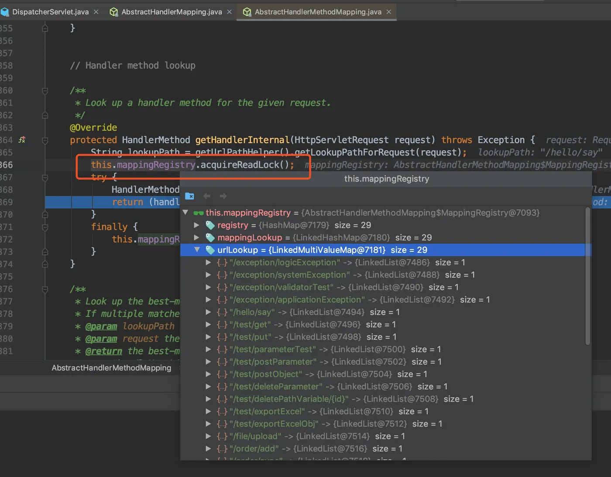
Task: Click the entry icon beside "/test/postObject"
Action: 222,374
